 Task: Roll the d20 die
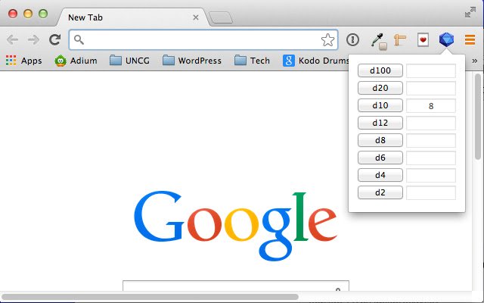click(380, 88)
